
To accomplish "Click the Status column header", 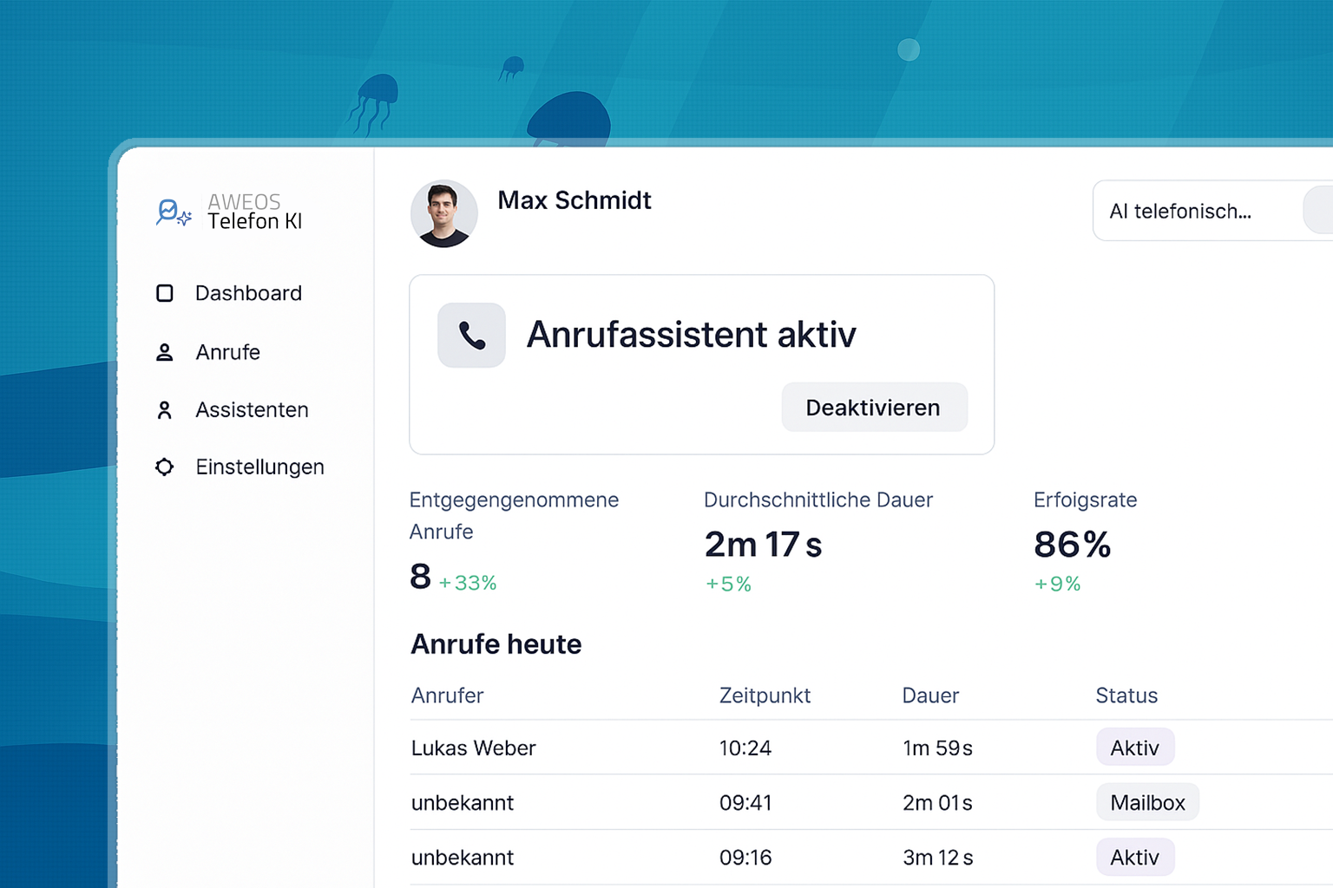I will 1126,695.
